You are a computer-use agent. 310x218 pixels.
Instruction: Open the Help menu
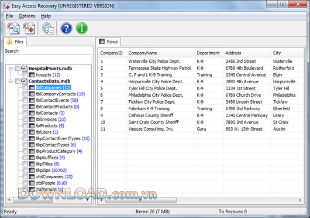coord(46,16)
